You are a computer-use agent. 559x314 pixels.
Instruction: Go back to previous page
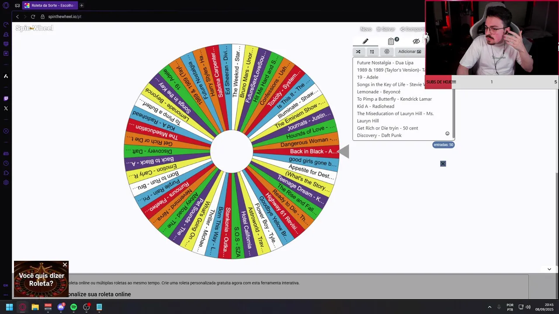click(x=17, y=17)
